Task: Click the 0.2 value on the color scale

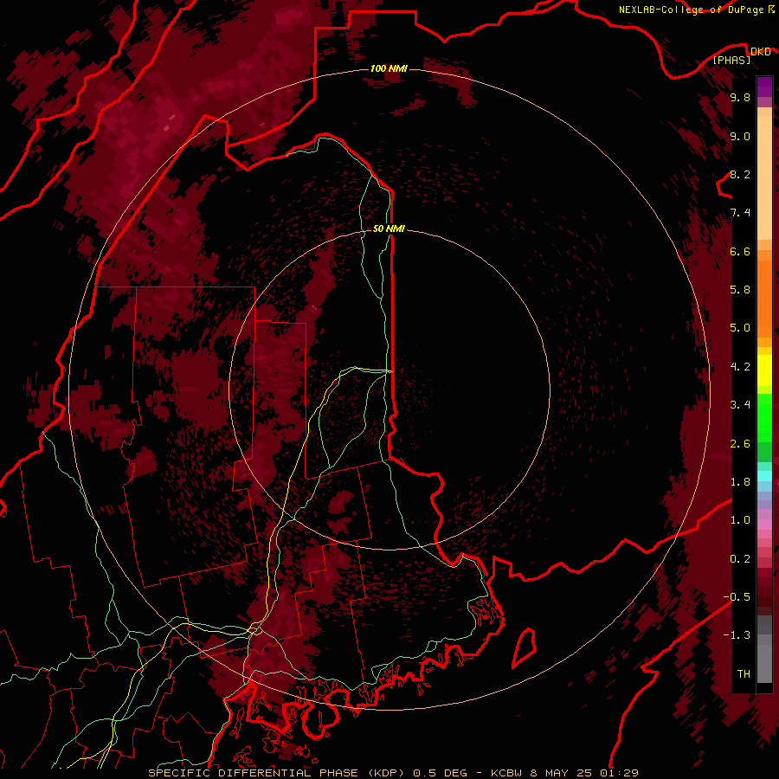Action: point(740,559)
